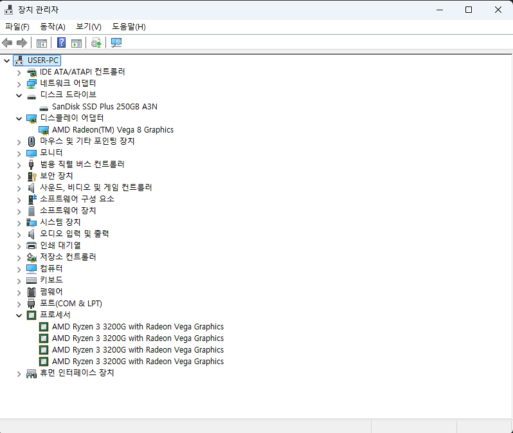The image size is (513, 433).
Task: Expand the 네트워크 어댑터 category
Action: point(19,83)
